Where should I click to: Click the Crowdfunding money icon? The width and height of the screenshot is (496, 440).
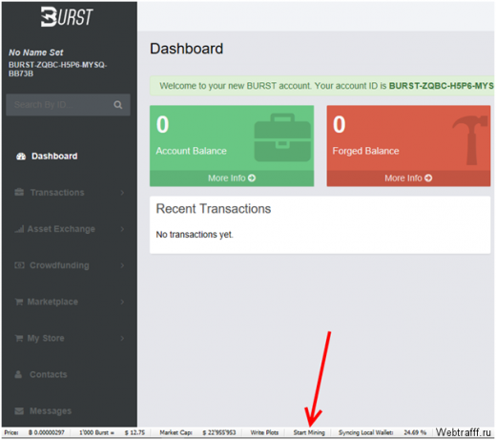point(19,265)
